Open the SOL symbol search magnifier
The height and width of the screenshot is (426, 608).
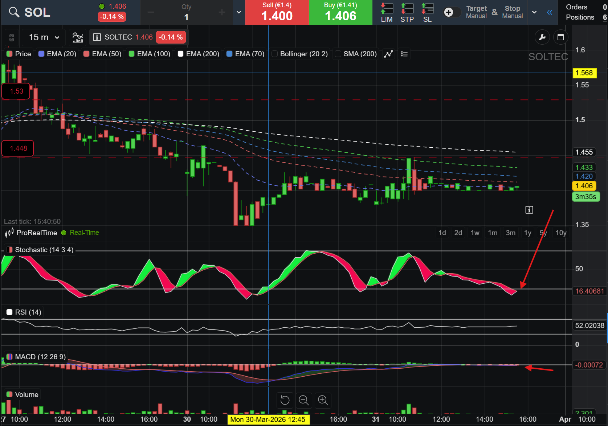14,12
